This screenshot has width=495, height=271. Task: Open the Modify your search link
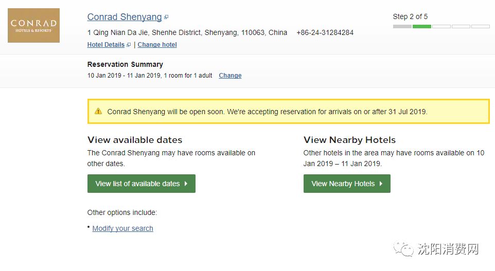point(122,228)
